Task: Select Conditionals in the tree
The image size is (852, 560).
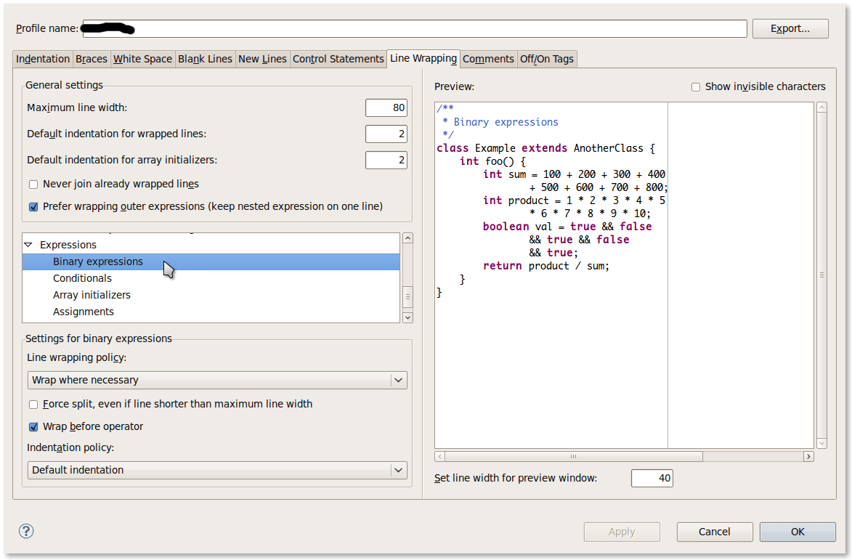Action: (211, 279)
